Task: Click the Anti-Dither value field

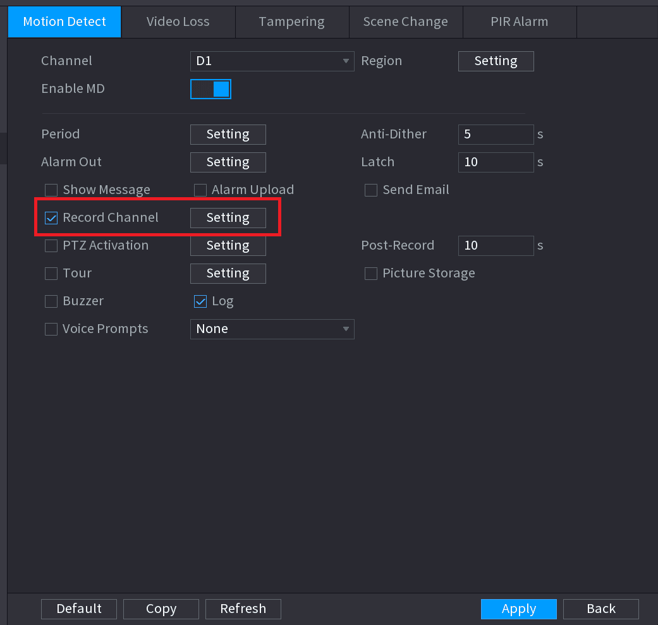Action: (496, 134)
